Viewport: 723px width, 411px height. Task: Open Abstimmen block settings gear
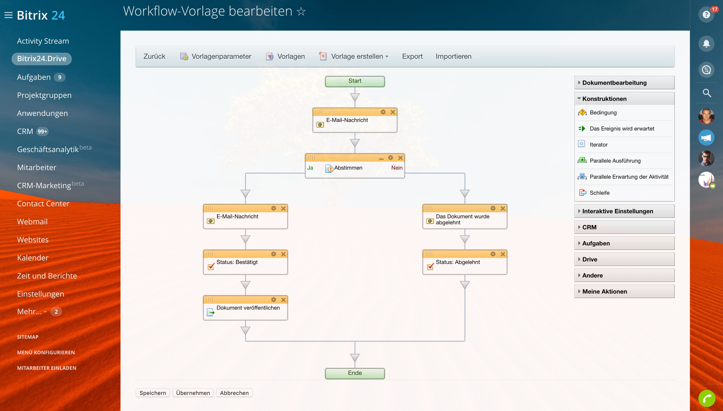pos(391,158)
